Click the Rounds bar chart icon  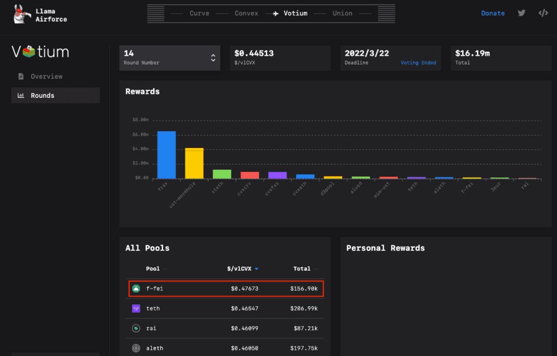tap(21, 95)
